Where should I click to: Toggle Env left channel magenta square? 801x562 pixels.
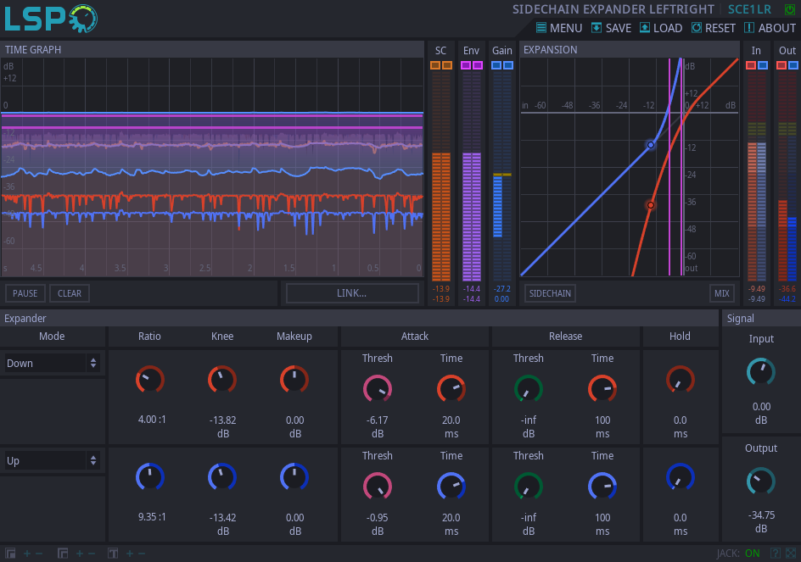(x=465, y=65)
